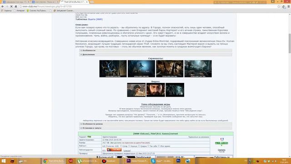Open the first video thumbnail

pos(136,90)
